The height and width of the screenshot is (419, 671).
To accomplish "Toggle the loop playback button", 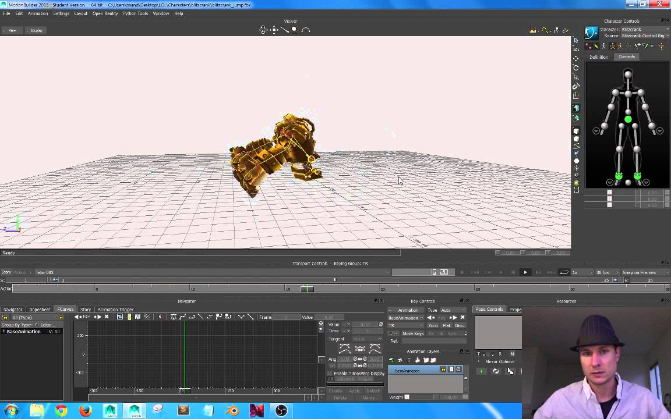I will coord(564,272).
